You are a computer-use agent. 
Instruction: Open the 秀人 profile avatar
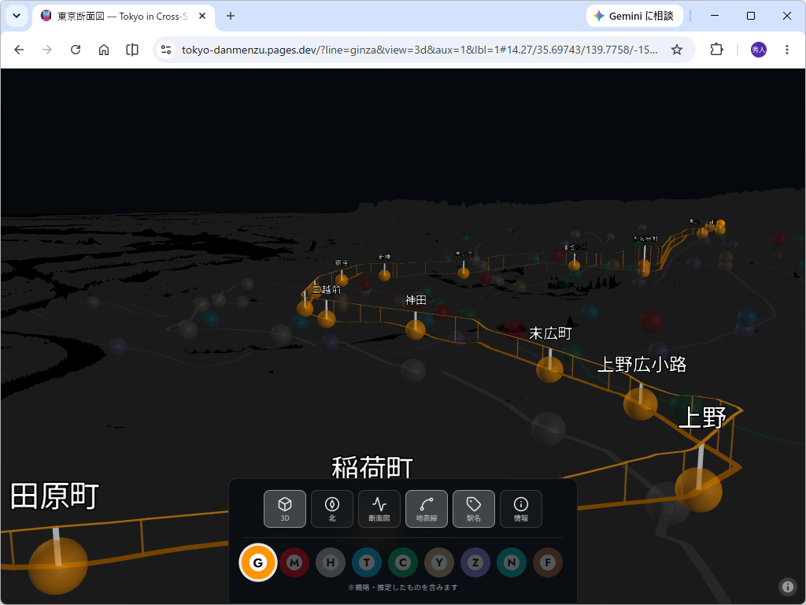[x=759, y=50]
